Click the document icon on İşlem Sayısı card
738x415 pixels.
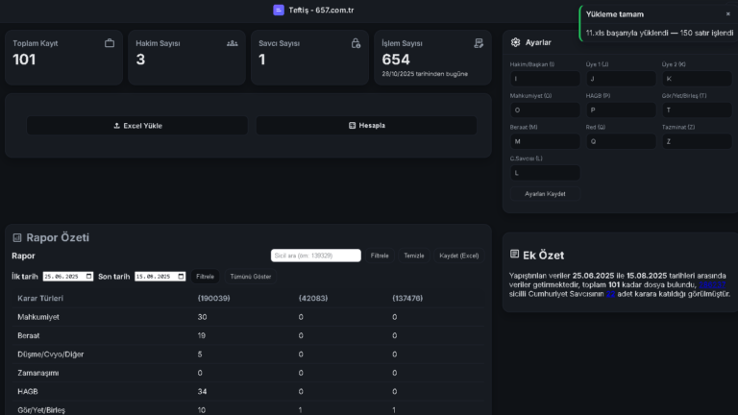pyautogui.click(x=479, y=43)
